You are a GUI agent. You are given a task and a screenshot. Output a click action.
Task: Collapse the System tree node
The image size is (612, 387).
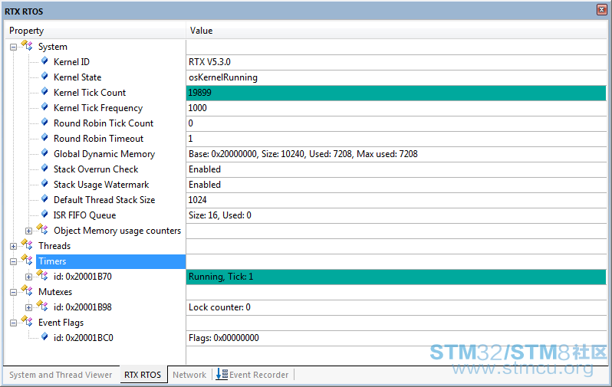click(13, 48)
